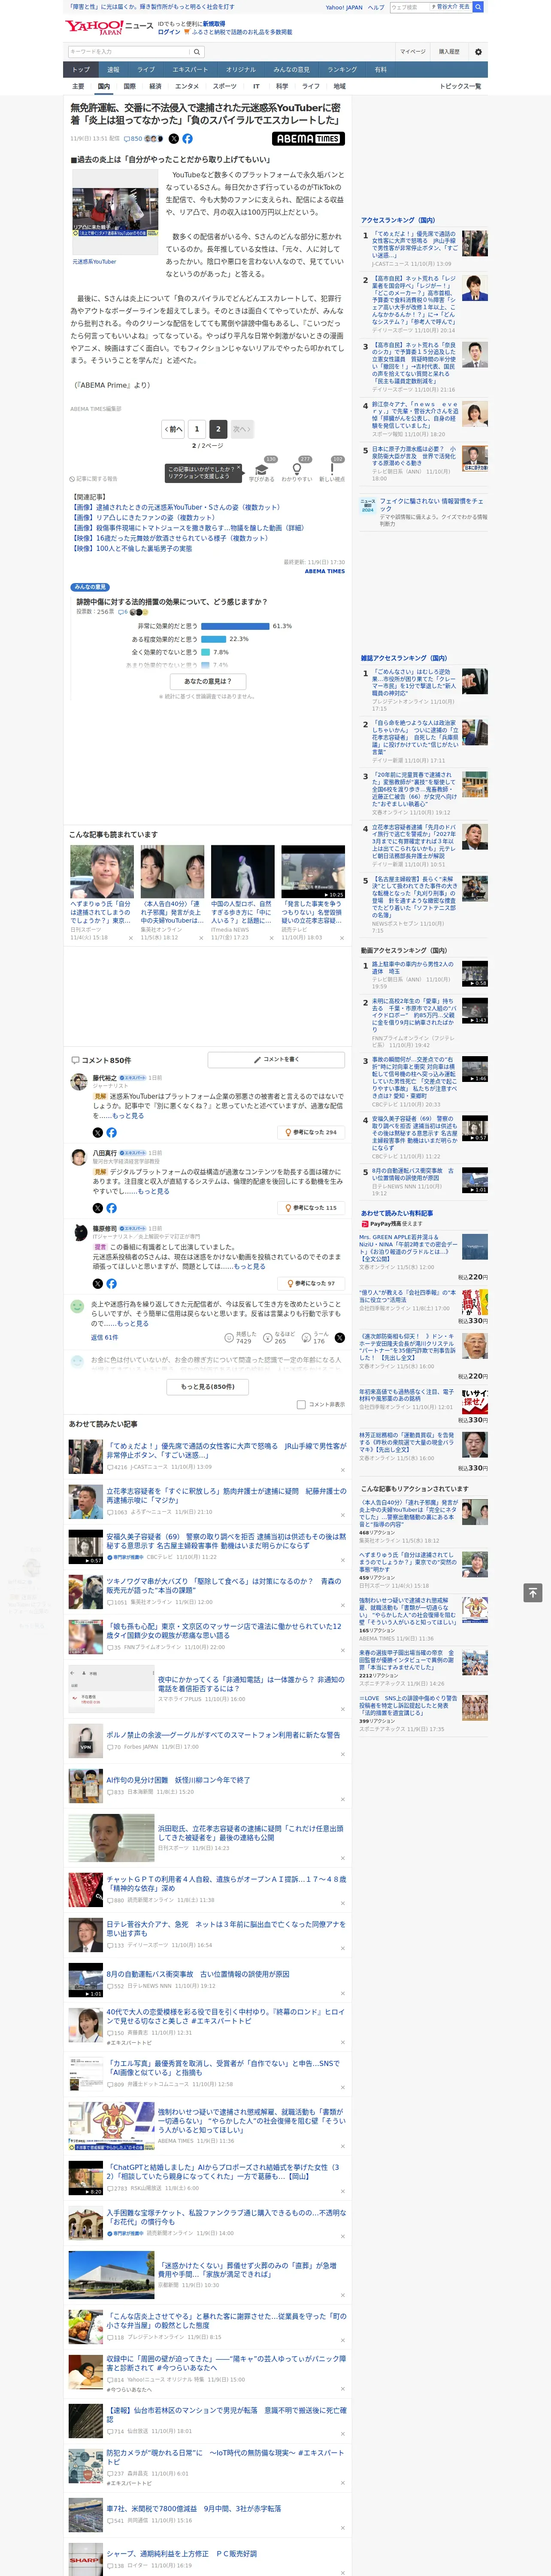
Task: Share 藤代裕之's comment on Facebook
Action: 111,1132
